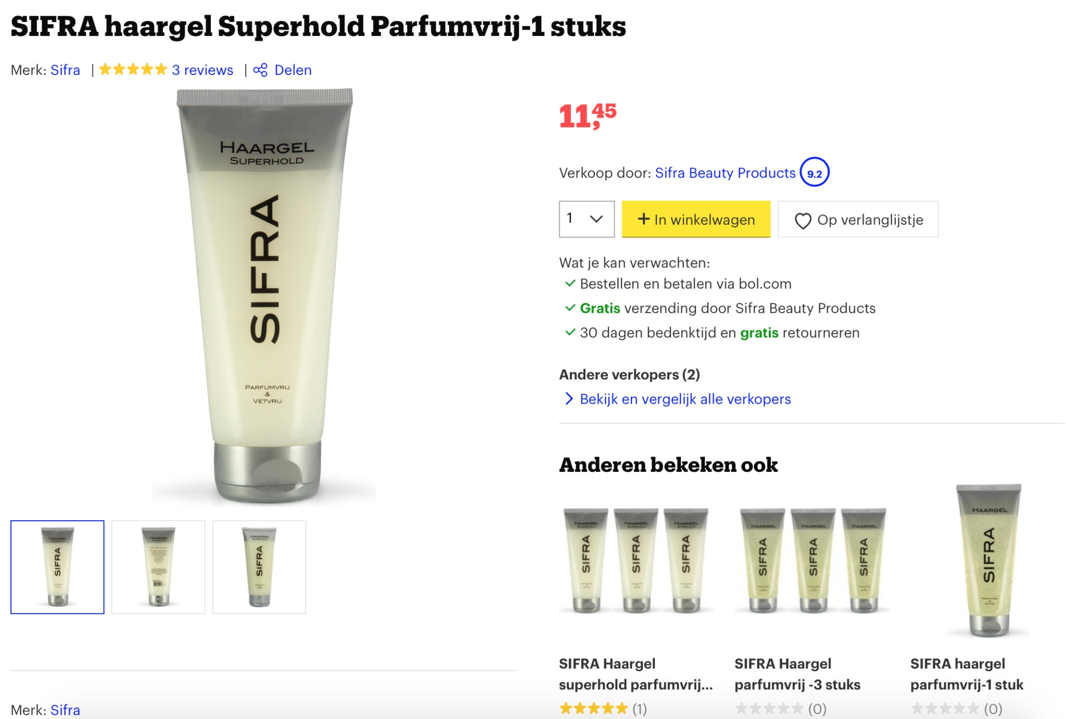This screenshot has height=719, width=1066.
Task: Click the Delen share icon
Action: tap(260, 69)
